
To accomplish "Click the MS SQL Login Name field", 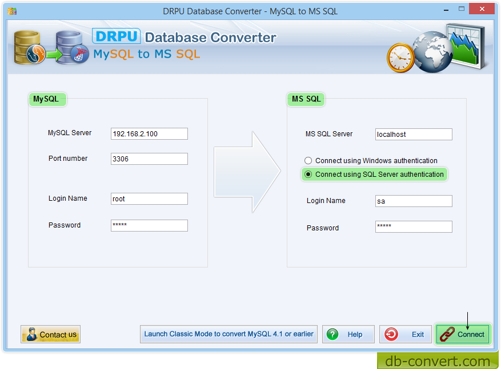I will 414,201.
